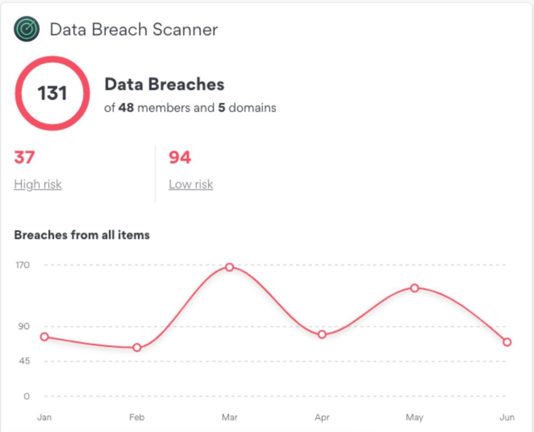Image resolution: width=534 pixels, height=432 pixels.
Task: Select the January data point on the chart
Action: pyautogui.click(x=44, y=337)
